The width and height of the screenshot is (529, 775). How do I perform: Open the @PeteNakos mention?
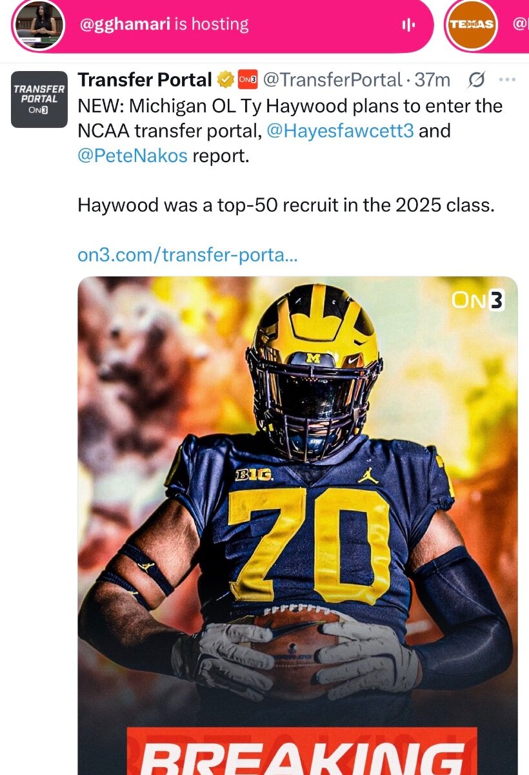point(132,156)
